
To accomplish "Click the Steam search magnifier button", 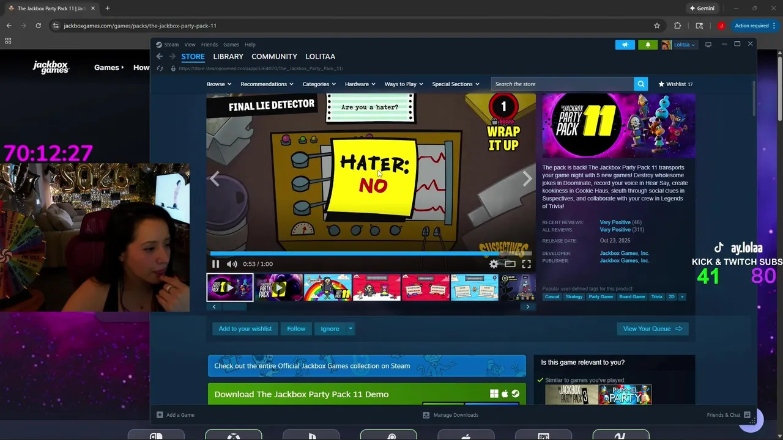I will tap(640, 84).
